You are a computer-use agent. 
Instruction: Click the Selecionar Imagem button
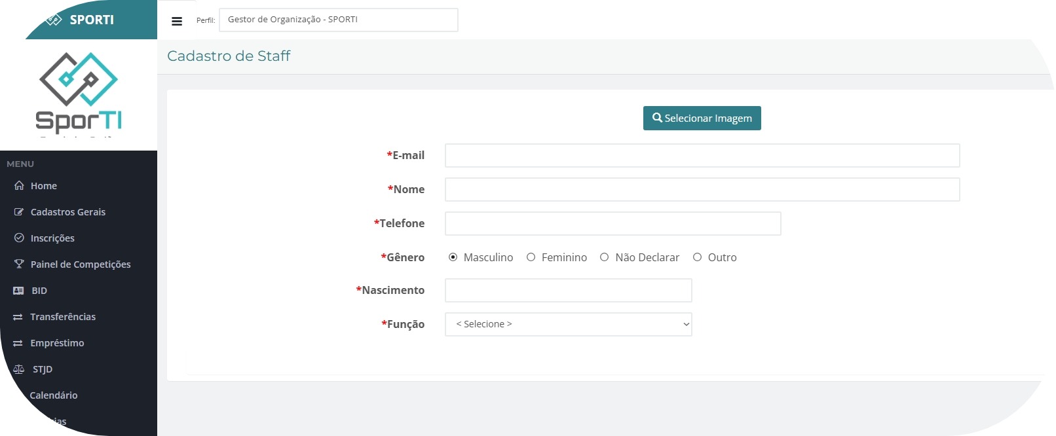[702, 118]
